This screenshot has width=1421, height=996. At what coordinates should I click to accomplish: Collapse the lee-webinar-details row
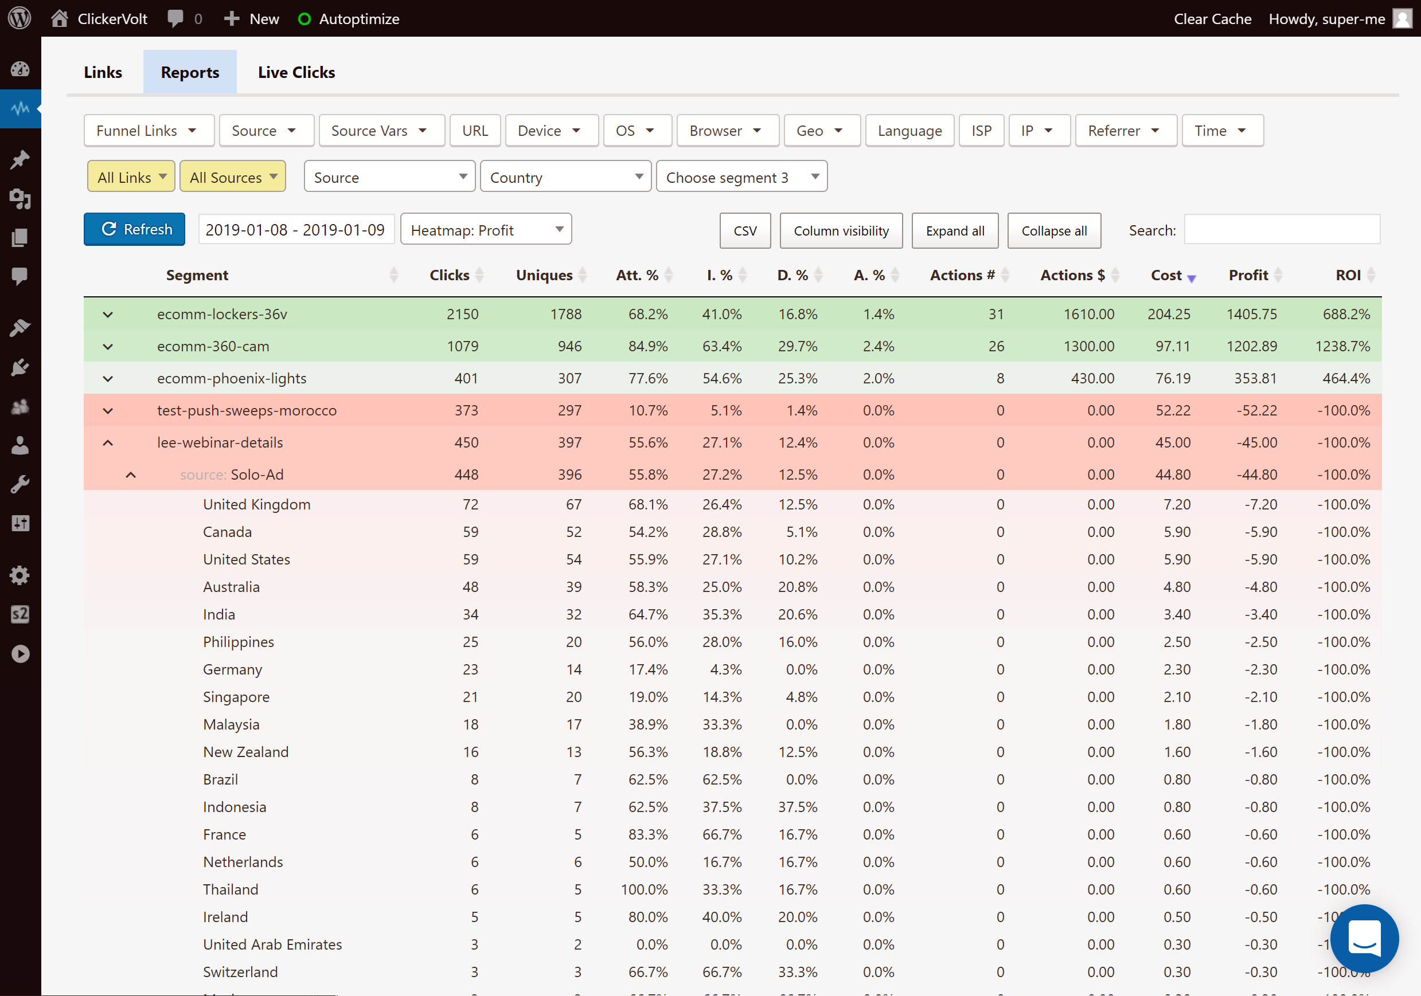tap(108, 442)
